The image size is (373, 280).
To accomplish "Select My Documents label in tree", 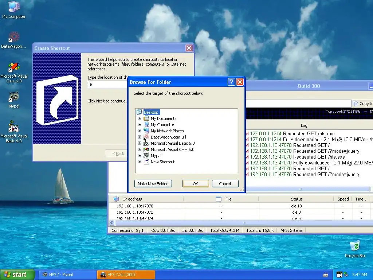I will coord(164,118).
